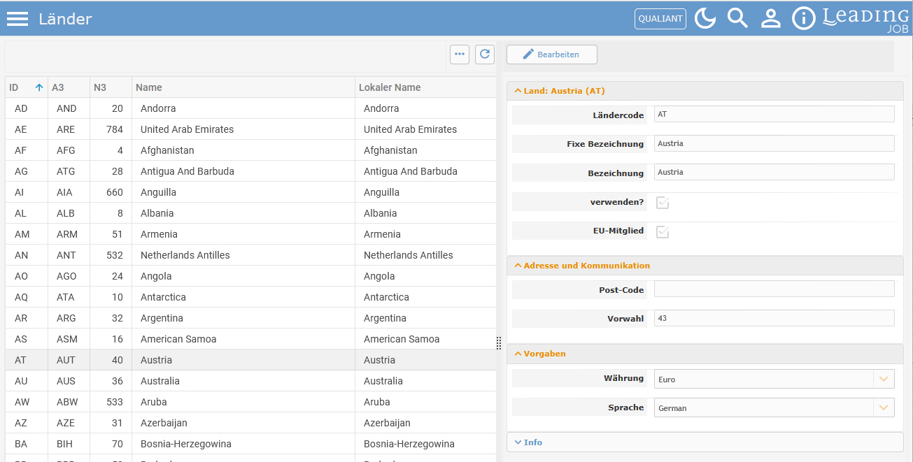Sort by the N3 column header
Screen dimensions: 913x462
(x=111, y=87)
